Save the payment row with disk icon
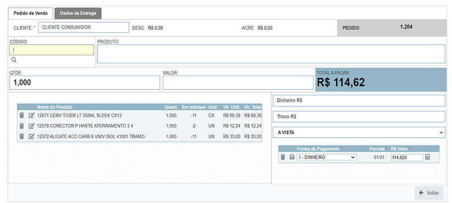Viewport: 452px width, 203px height. tap(292, 157)
